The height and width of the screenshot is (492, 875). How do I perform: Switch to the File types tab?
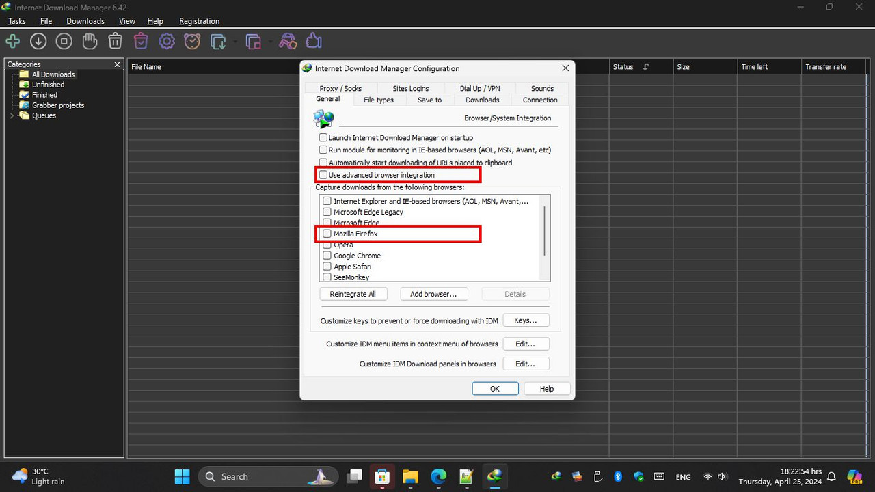(x=379, y=100)
